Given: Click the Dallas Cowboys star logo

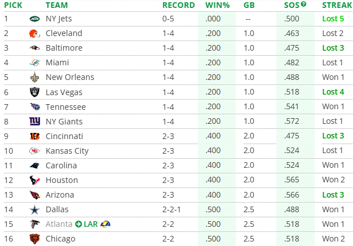Looking at the screenshot, I should click(35, 209).
